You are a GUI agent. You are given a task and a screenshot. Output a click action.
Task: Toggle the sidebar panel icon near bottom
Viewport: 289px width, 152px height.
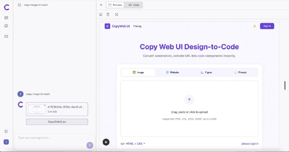6,131
